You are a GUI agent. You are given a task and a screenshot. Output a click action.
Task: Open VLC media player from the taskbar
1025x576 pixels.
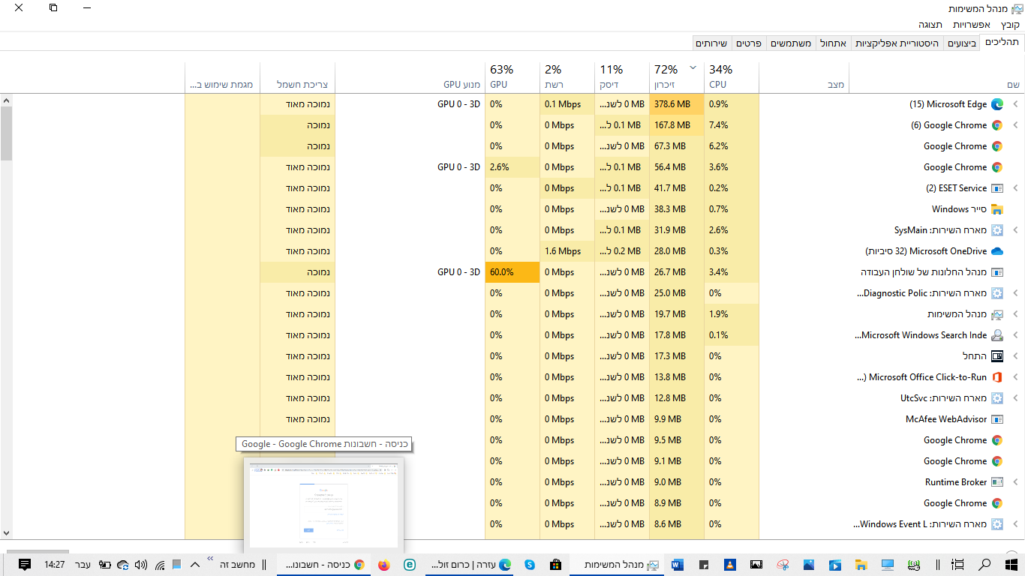729,565
